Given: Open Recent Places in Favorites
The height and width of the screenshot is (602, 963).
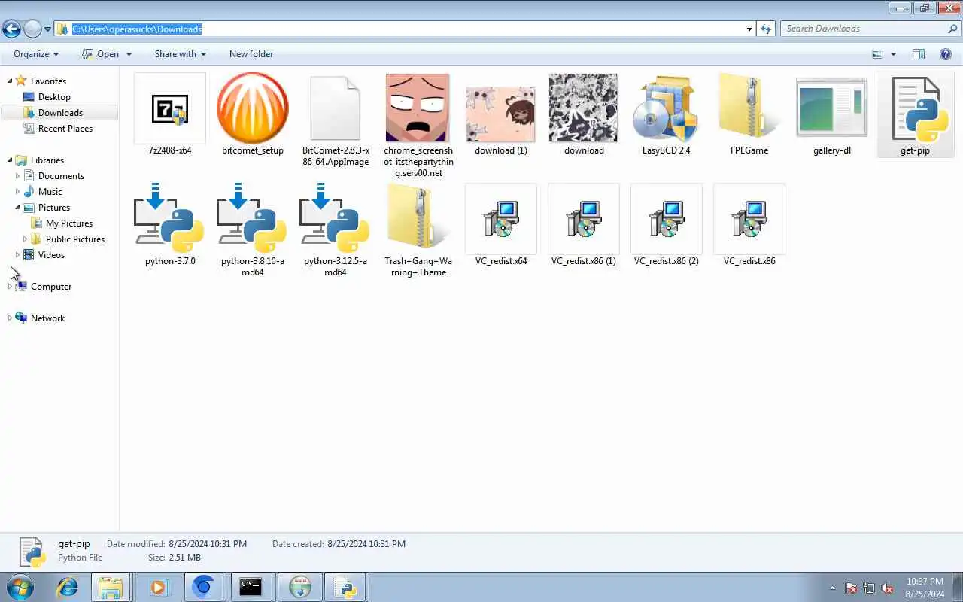Looking at the screenshot, I should (x=65, y=129).
